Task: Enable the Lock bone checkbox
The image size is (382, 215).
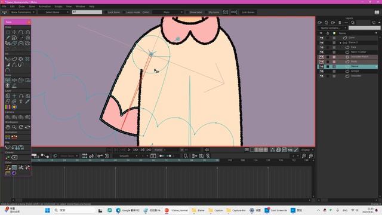Action: point(106,12)
